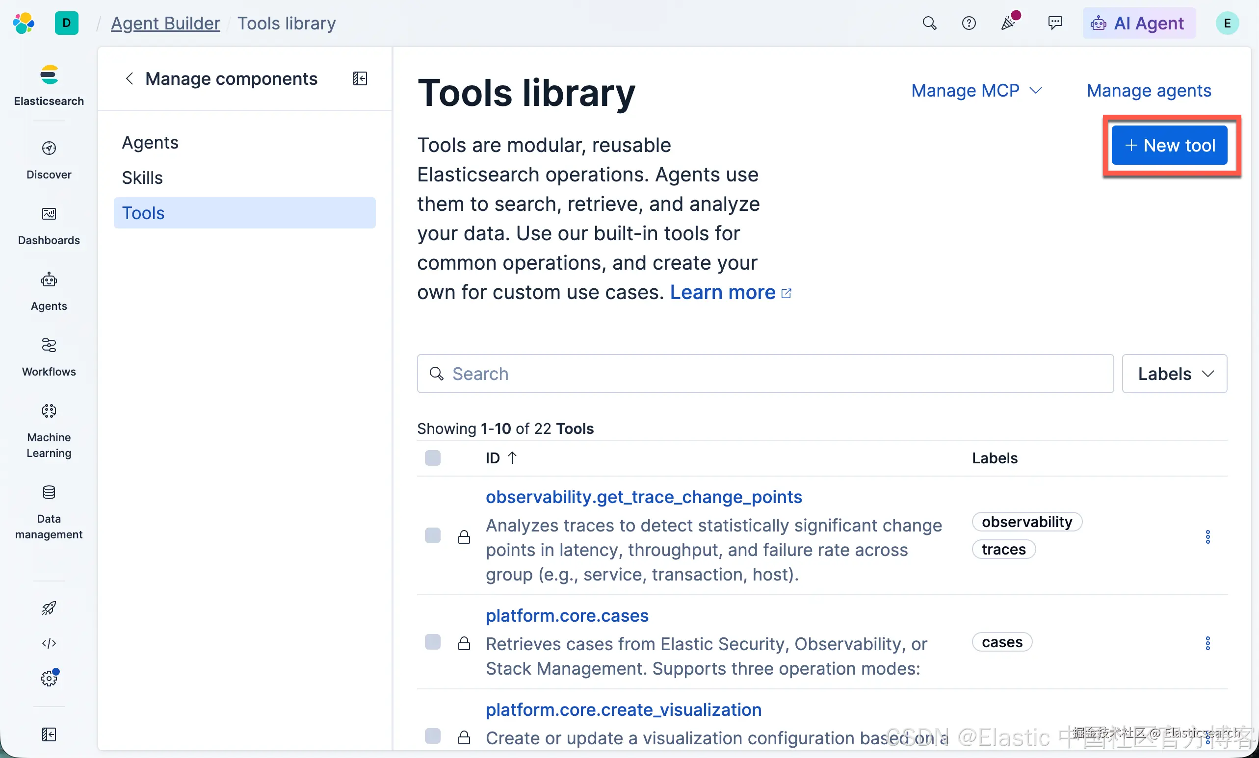Focus the tools Search field
The image size is (1259, 758).
coord(765,374)
